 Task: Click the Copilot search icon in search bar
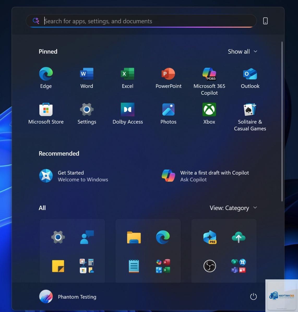click(36, 21)
